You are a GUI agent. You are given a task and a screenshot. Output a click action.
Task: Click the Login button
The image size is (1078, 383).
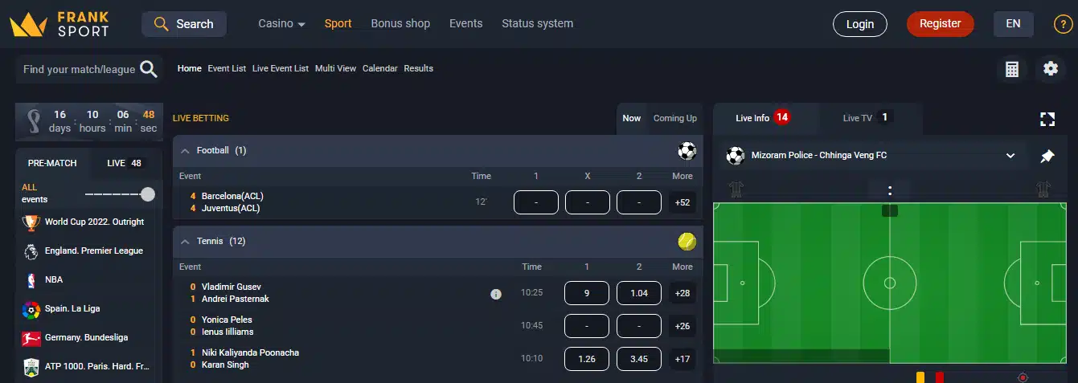pos(860,24)
